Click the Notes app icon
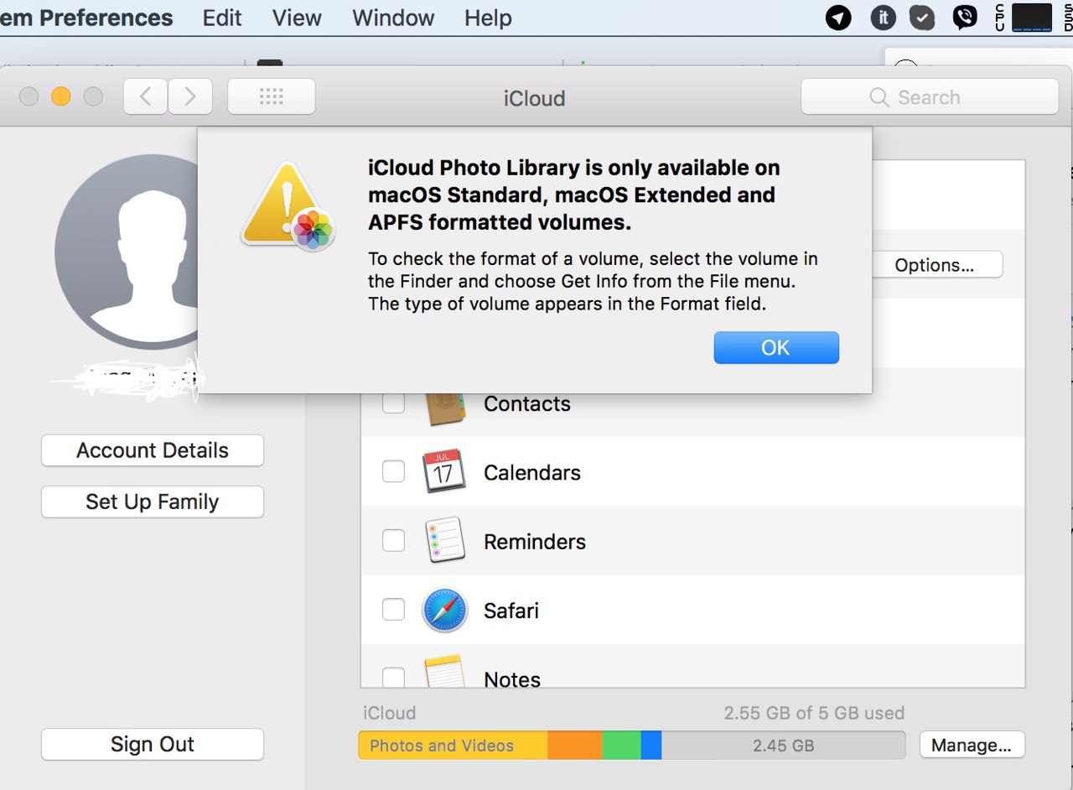This screenshot has width=1073, height=790. tap(443, 672)
